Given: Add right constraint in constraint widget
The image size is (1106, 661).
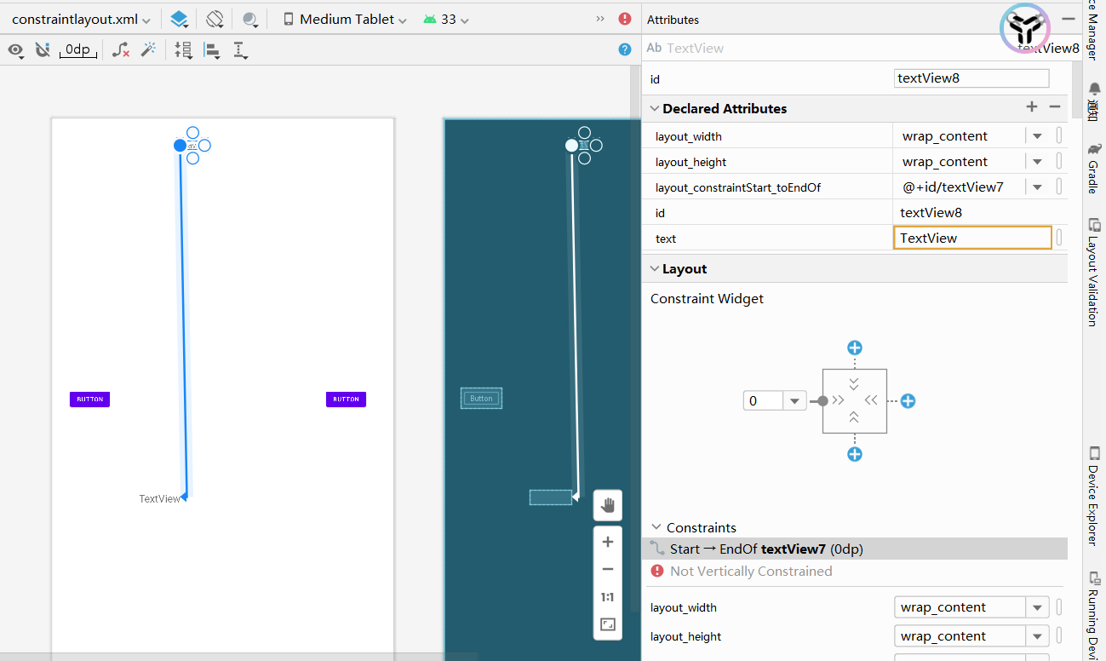Looking at the screenshot, I should pyautogui.click(x=908, y=400).
